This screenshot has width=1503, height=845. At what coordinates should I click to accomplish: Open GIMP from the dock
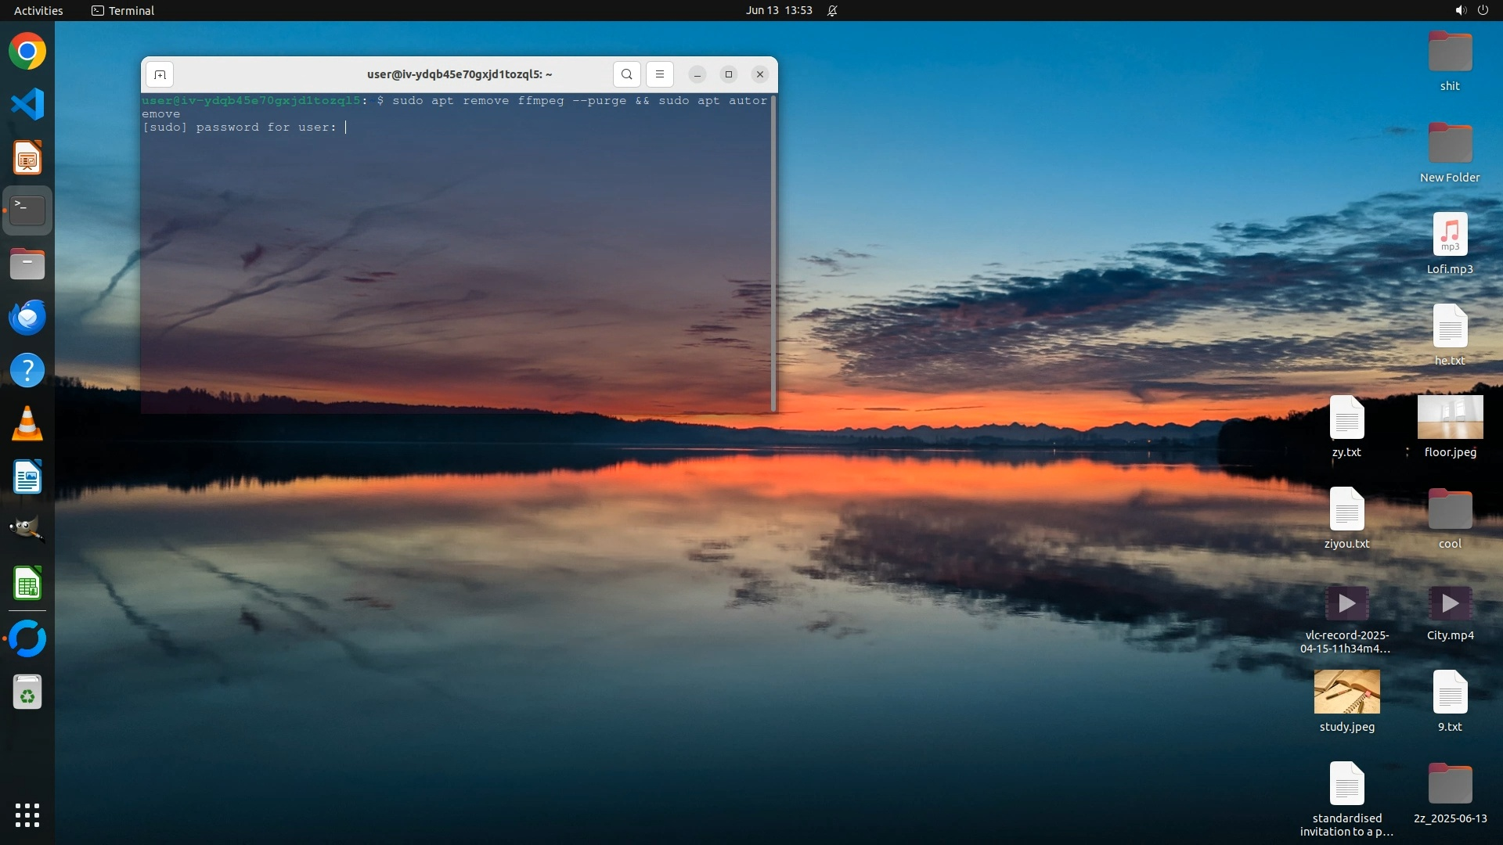(27, 530)
